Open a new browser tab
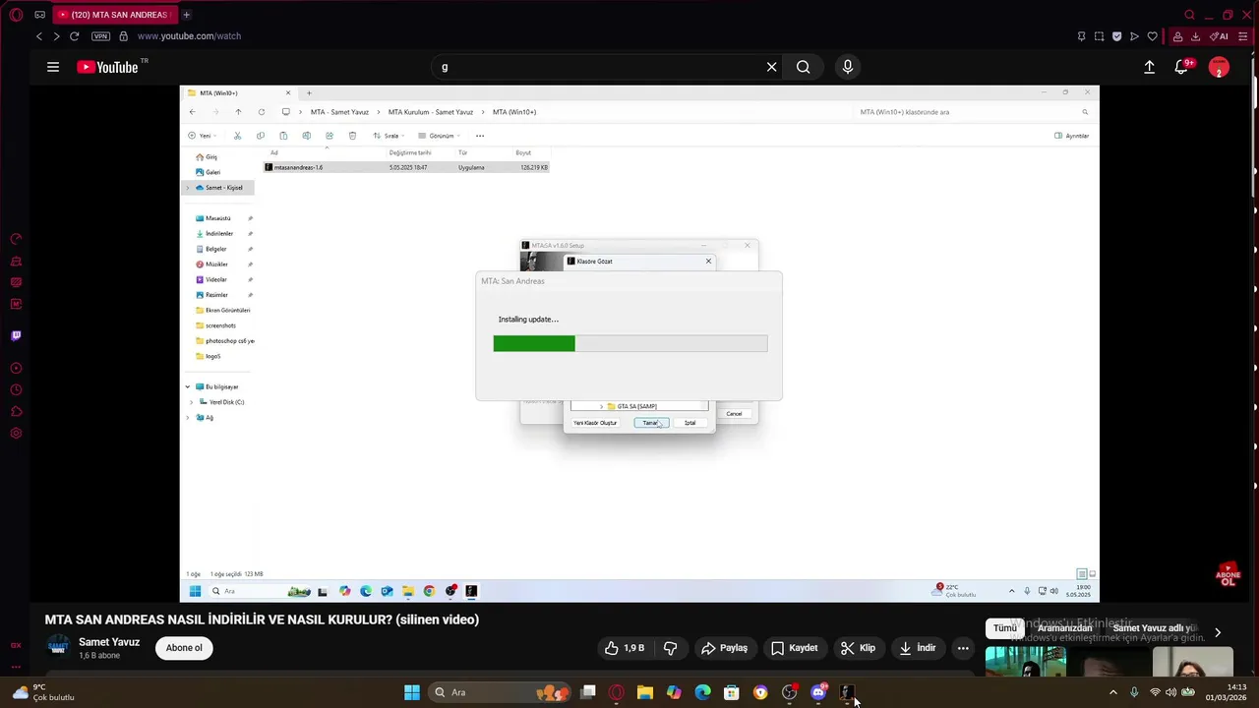Image resolution: width=1259 pixels, height=708 pixels. (186, 15)
